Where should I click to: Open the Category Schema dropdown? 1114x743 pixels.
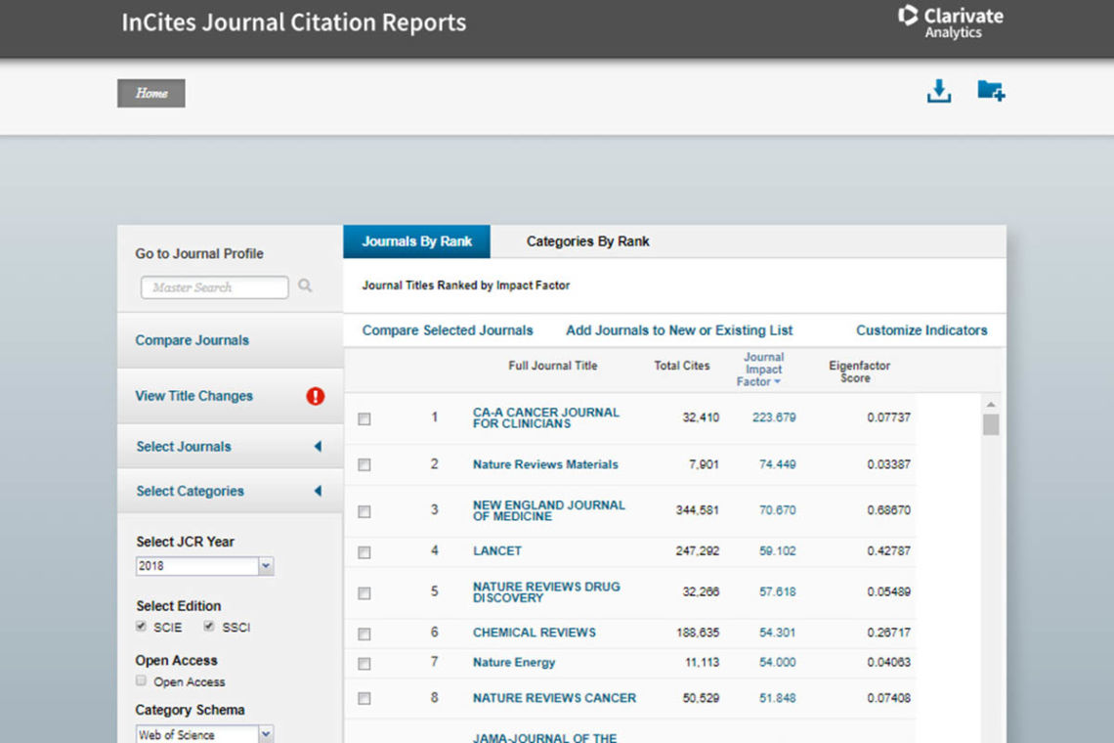265,733
